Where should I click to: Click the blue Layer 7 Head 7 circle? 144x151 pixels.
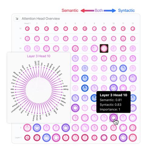pyautogui.click(x=85, y=78)
